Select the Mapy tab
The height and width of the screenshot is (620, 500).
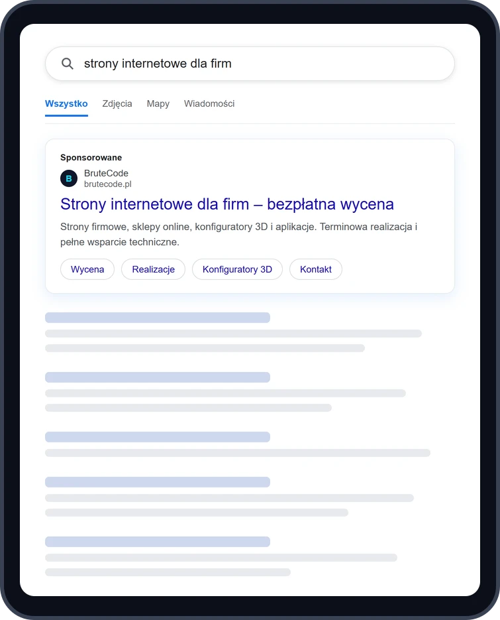[158, 103]
